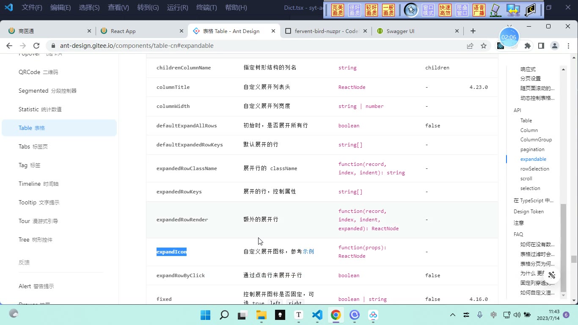Toggle 窗口模式 window mode
The height and width of the screenshot is (325, 578).
coord(428,10)
